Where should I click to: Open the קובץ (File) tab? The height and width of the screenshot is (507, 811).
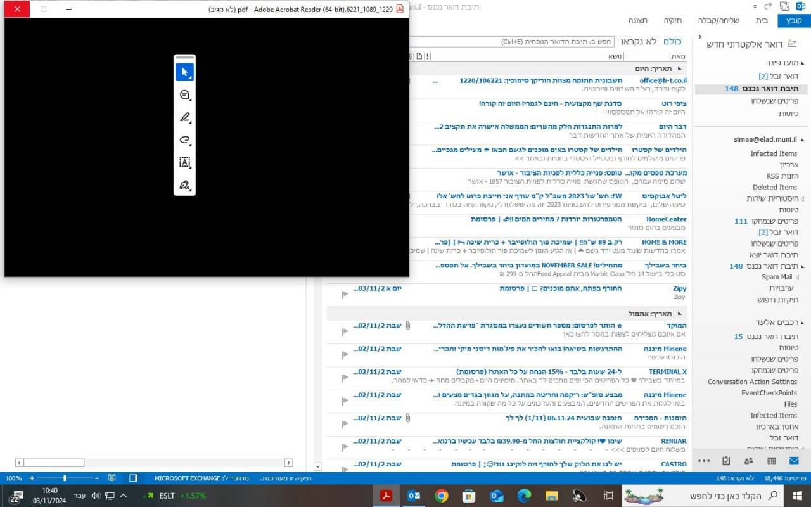pyautogui.click(x=794, y=20)
